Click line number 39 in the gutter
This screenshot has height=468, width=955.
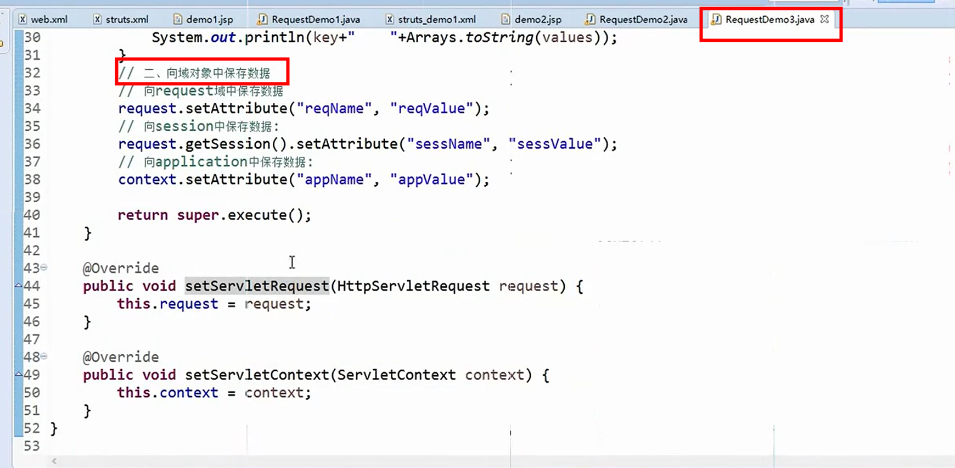(32, 197)
